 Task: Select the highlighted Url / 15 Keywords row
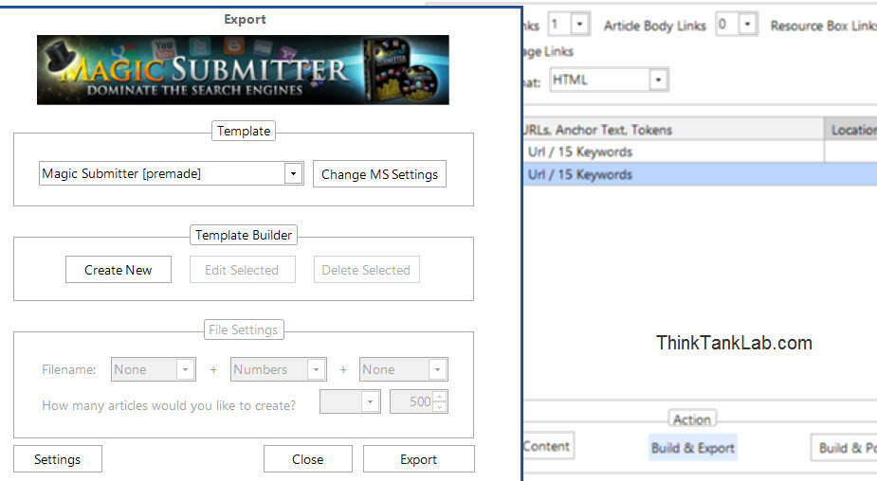pyautogui.click(x=700, y=174)
